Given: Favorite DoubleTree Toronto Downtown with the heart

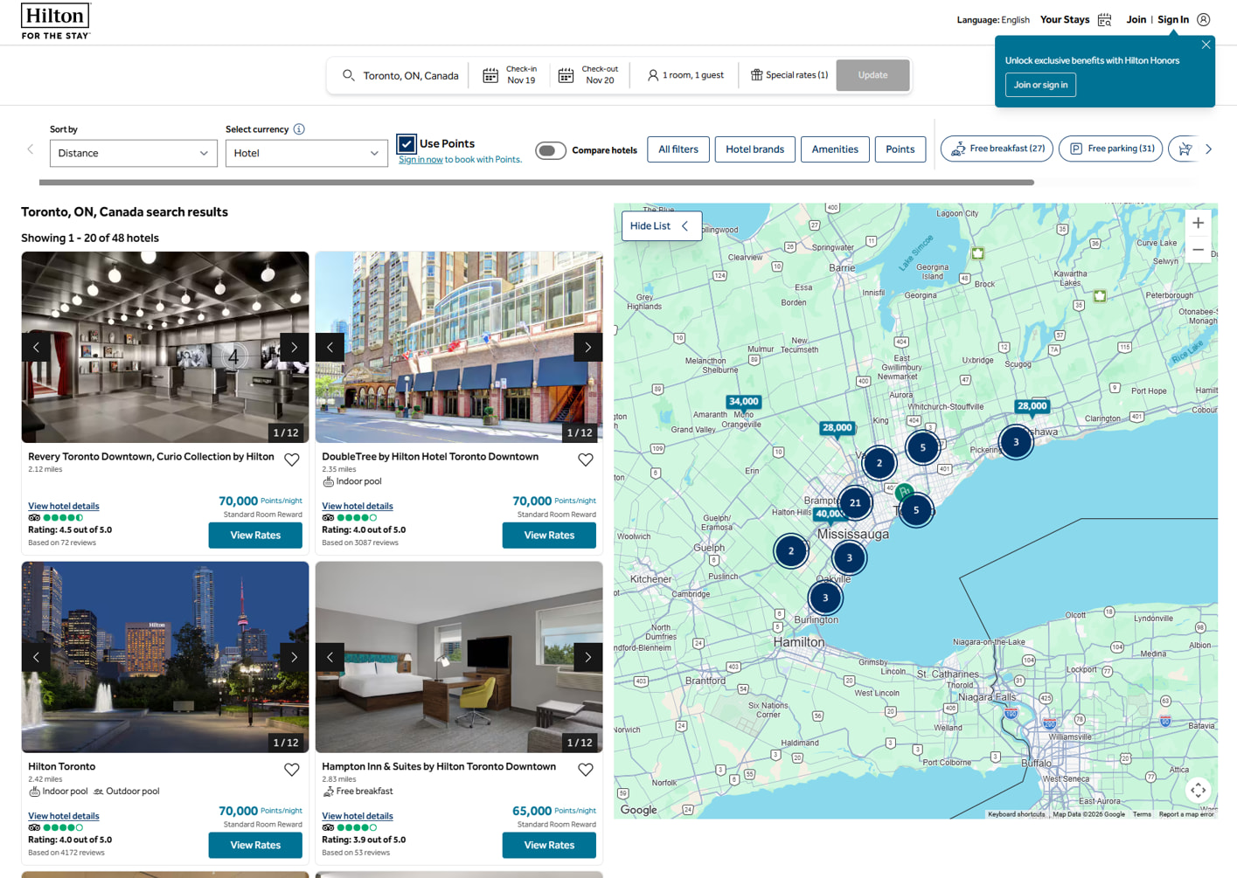Looking at the screenshot, I should [x=586, y=460].
